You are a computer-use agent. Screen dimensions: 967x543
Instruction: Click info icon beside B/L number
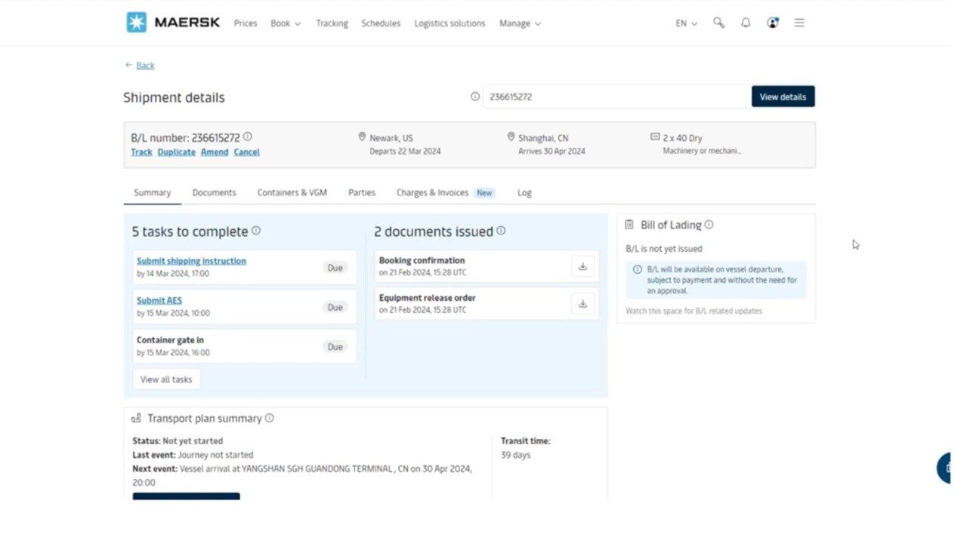247,137
